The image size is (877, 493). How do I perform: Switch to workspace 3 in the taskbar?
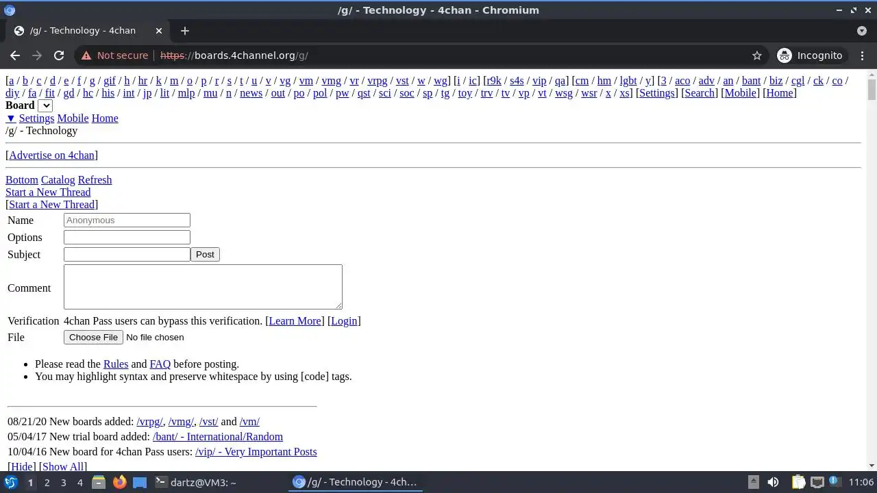[x=63, y=482]
